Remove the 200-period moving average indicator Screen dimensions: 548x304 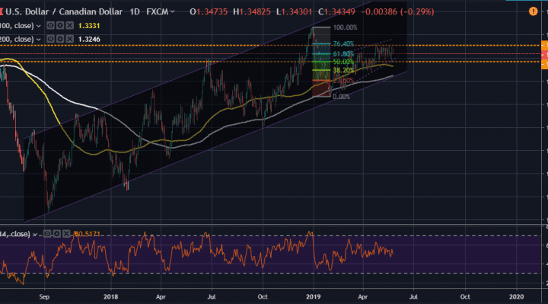point(70,39)
